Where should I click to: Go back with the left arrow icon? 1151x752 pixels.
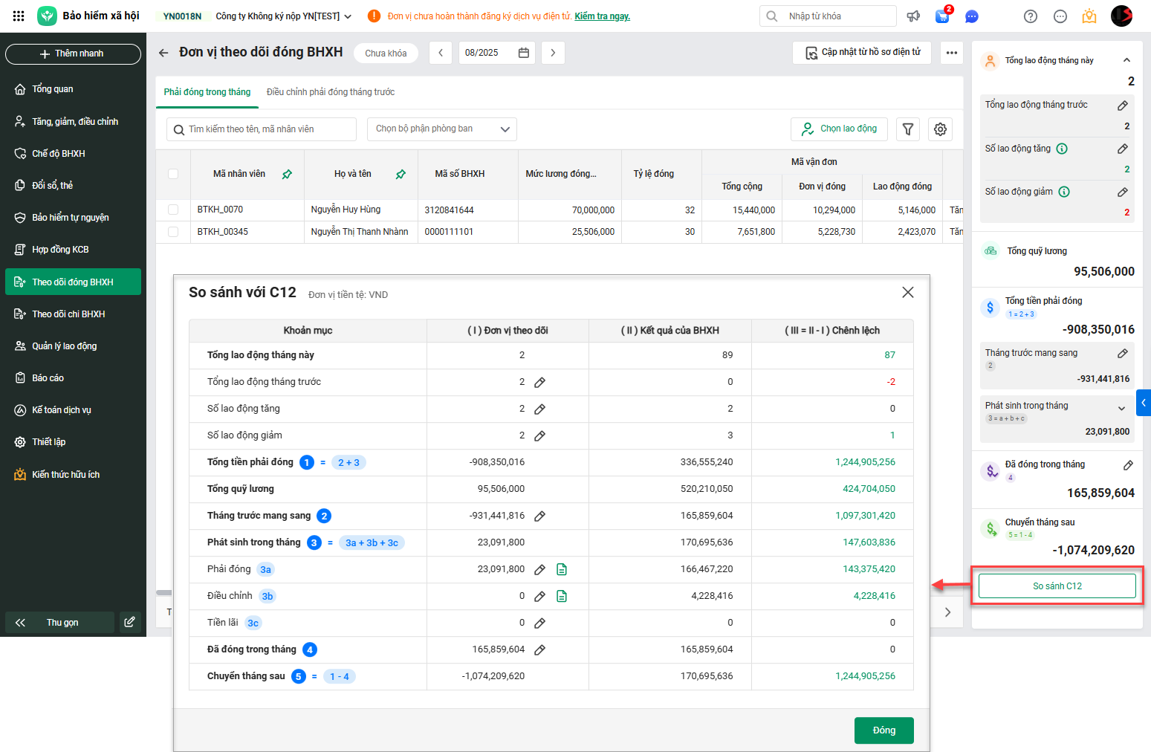click(x=163, y=53)
